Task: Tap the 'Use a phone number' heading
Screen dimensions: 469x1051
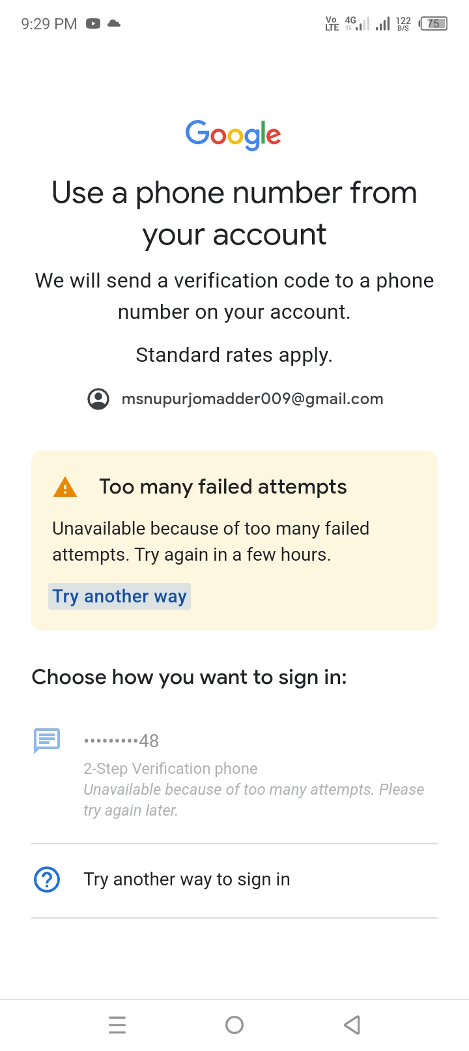Action: click(x=234, y=213)
